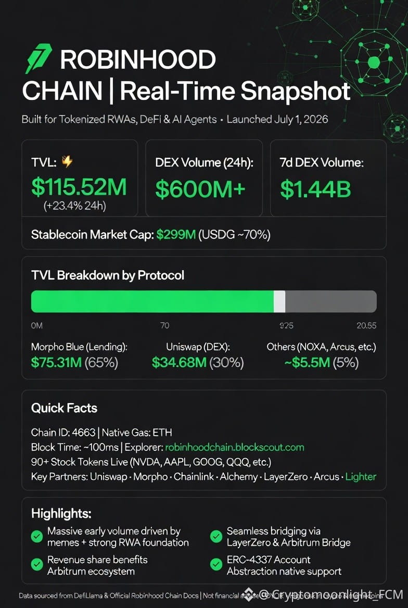Click the Others ~$5.5M figure
This screenshot has width=408, height=608.
[307, 362]
